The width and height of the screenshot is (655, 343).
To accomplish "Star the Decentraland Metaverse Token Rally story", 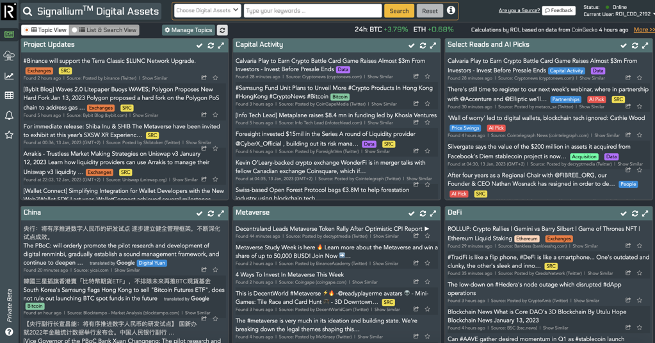I will tap(427, 236).
